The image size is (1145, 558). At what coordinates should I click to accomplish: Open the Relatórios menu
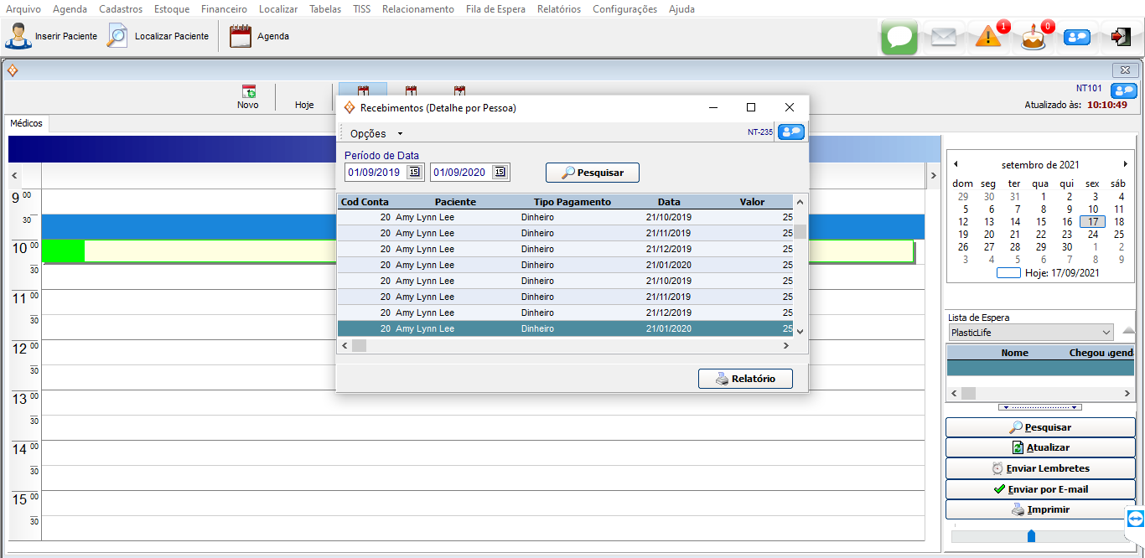(x=558, y=9)
